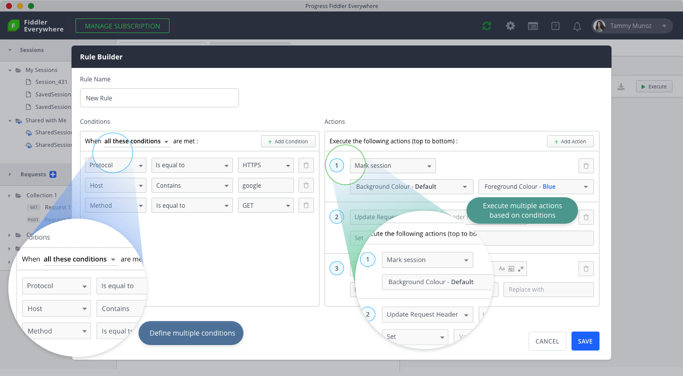This screenshot has height=376, width=683.
Task: Delete the Protocol condition with trash icon
Action: 306,165
